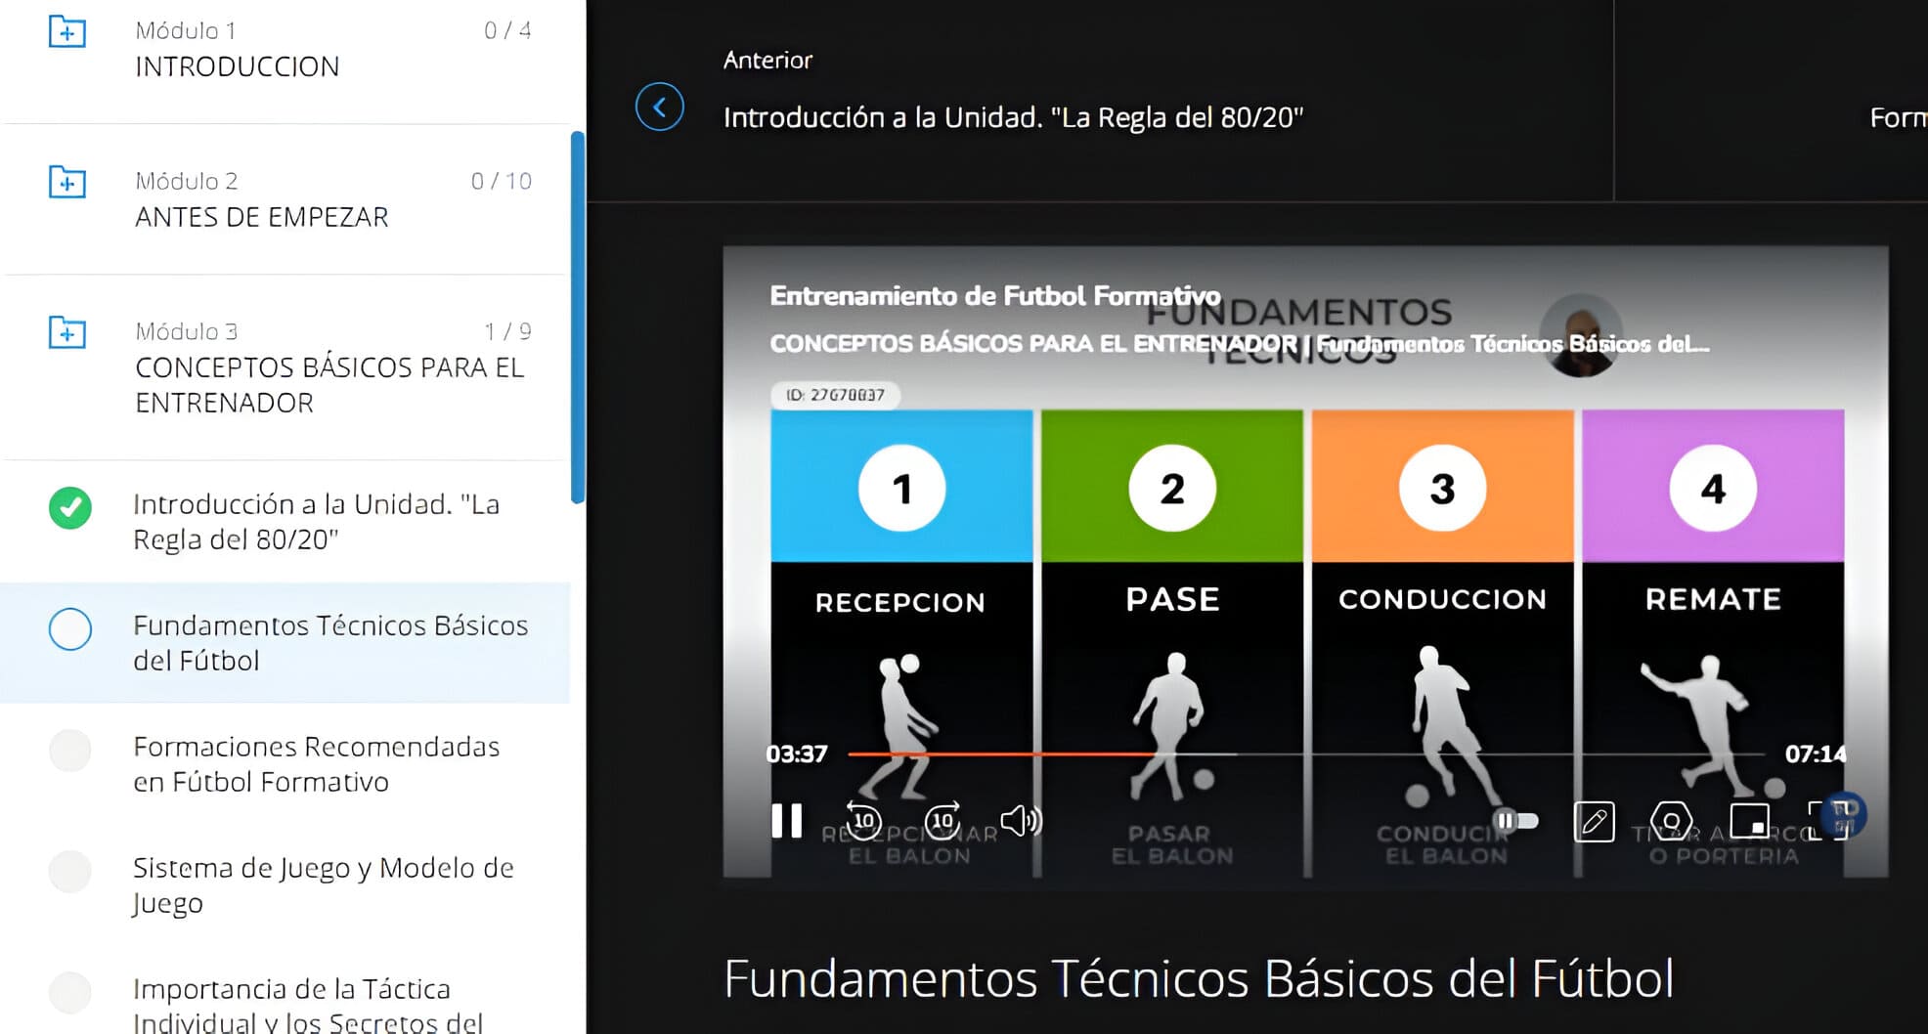Screen dimensions: 1928x1034
Task: Open Formaciones Recomendadas en Fútbol Formativo lesson
Action: [316, 763]
